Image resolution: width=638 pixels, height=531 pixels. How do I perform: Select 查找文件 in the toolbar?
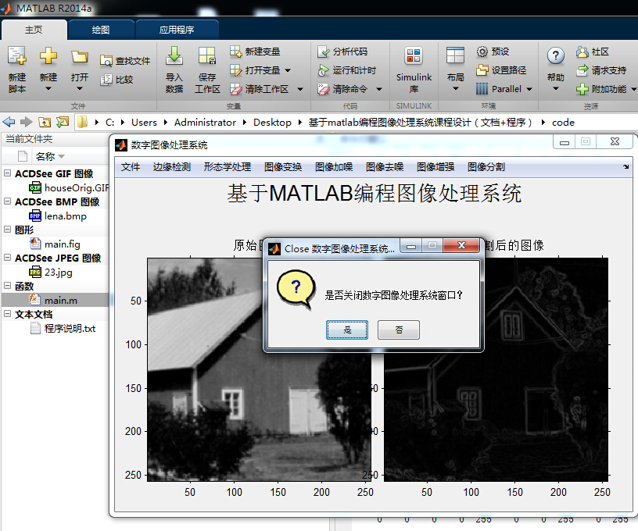[x=125, y=61]
